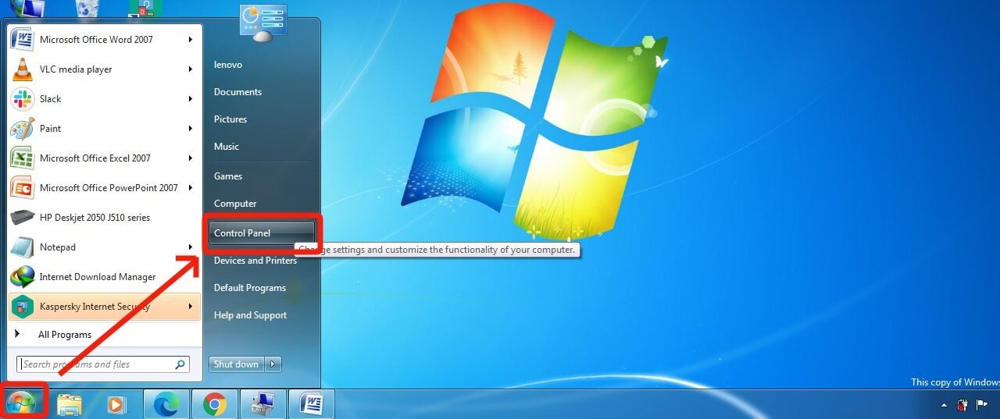Open the Paint palette icon
This screenshot has width=1000, height=419.
[x=23, y=128]
